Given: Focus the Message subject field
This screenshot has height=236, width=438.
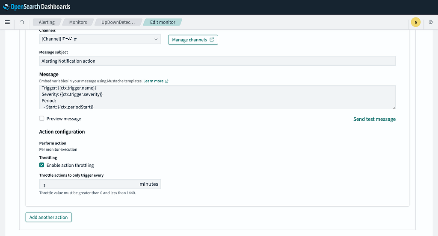Looking at the screenshot, I should 217,61.
